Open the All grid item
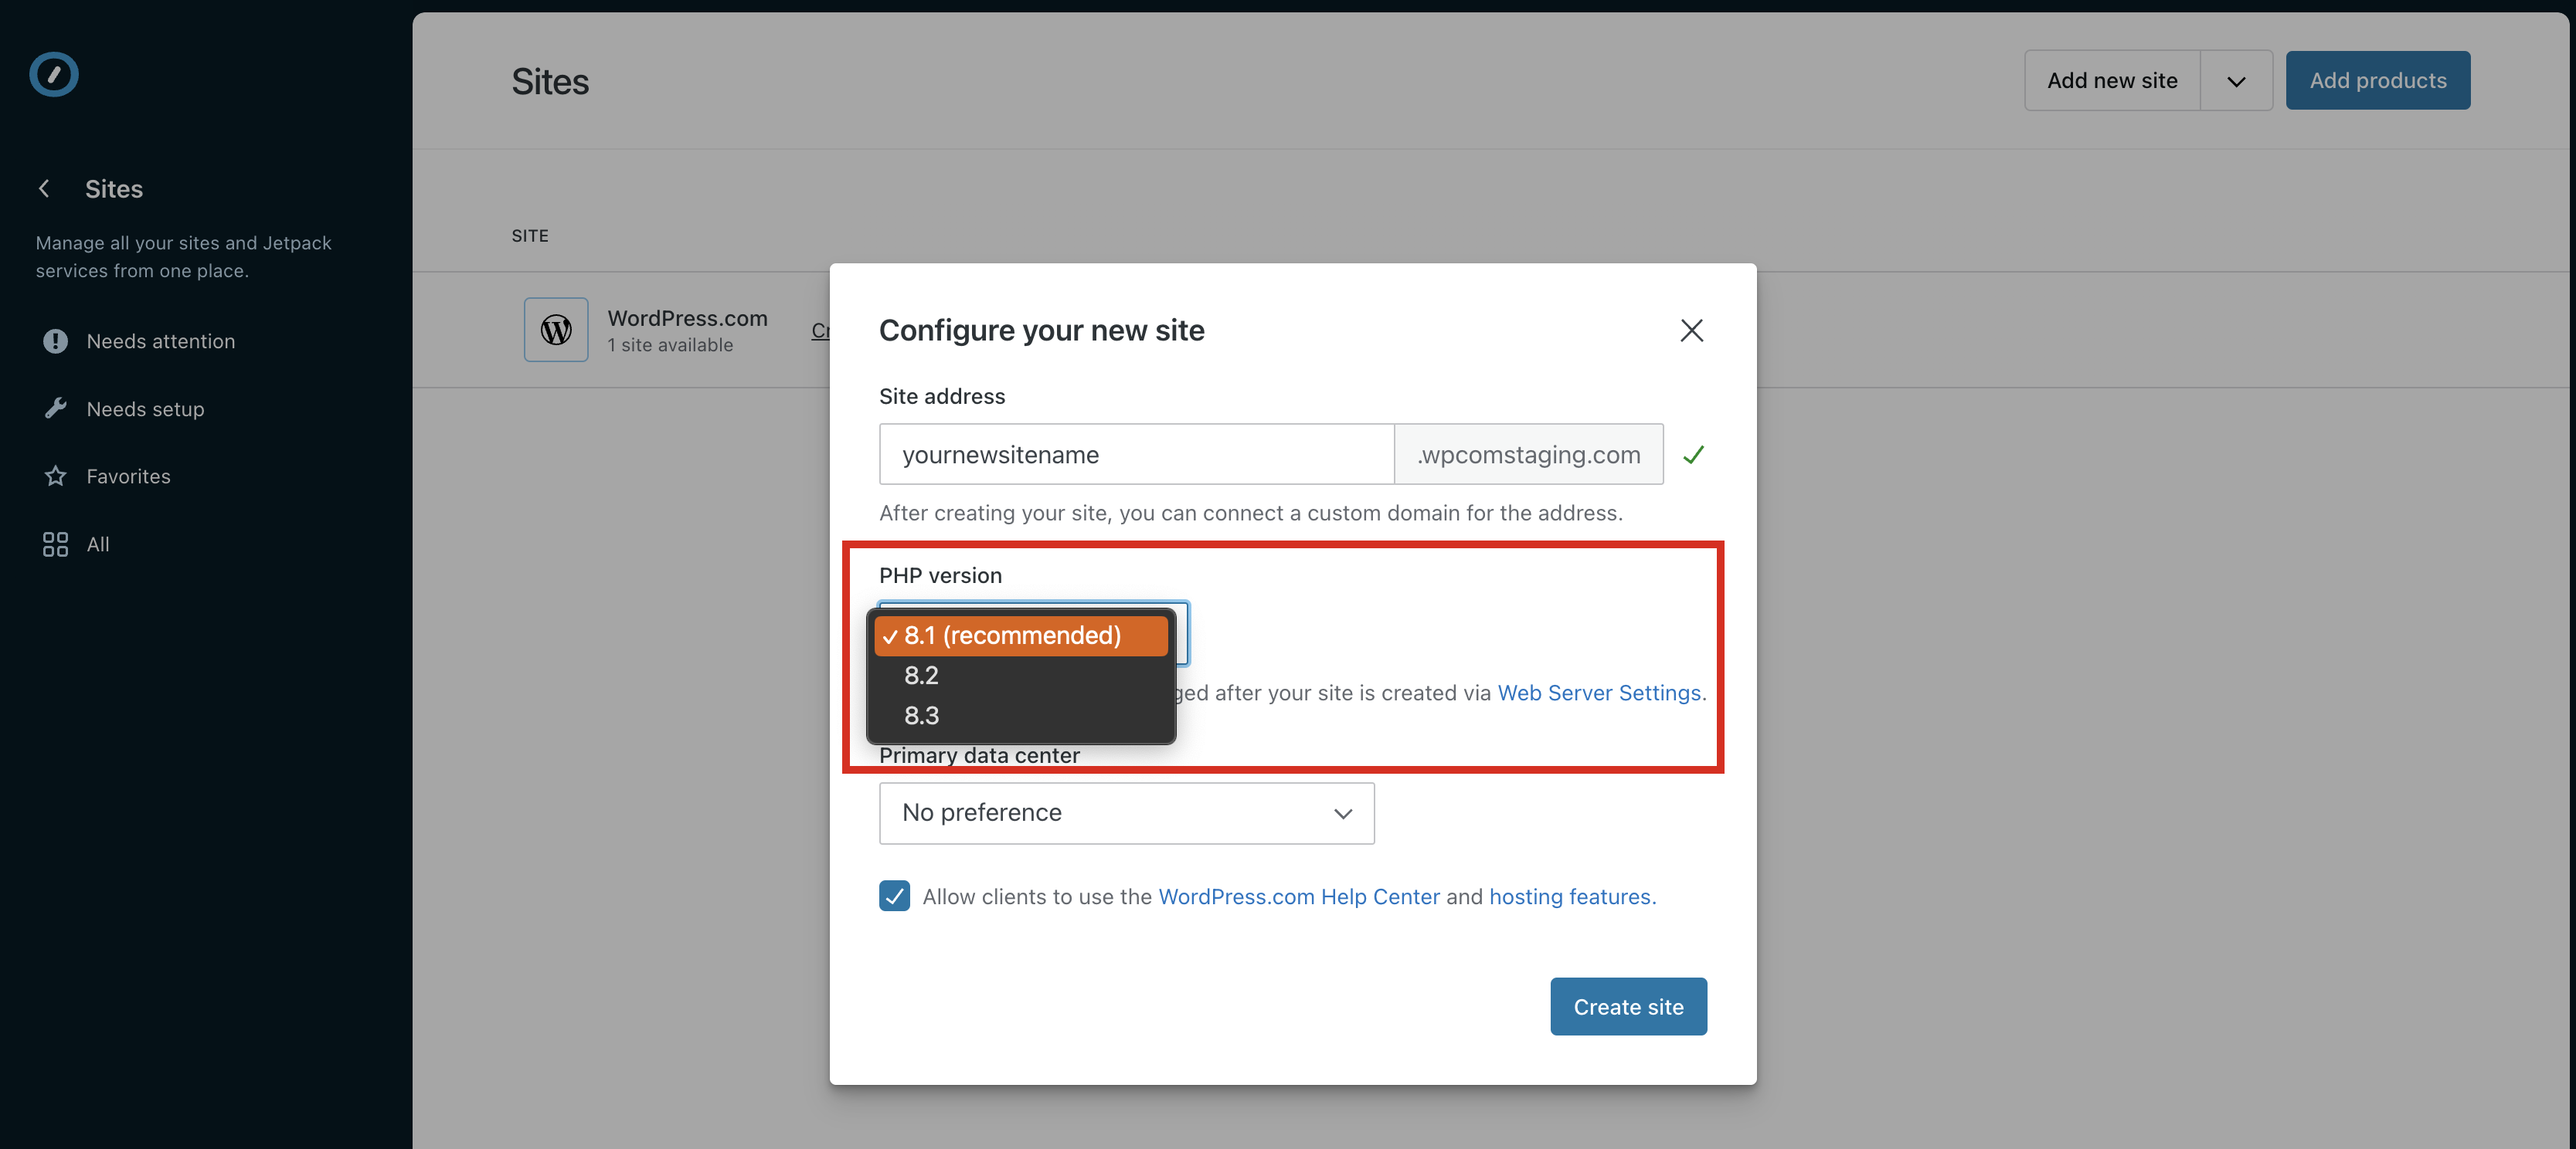Viewport: 2576px width, 1149px height. pos(97,544)
